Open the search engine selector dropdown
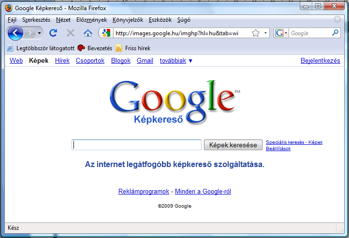This screenshot has height=238, width=349. 281,33
